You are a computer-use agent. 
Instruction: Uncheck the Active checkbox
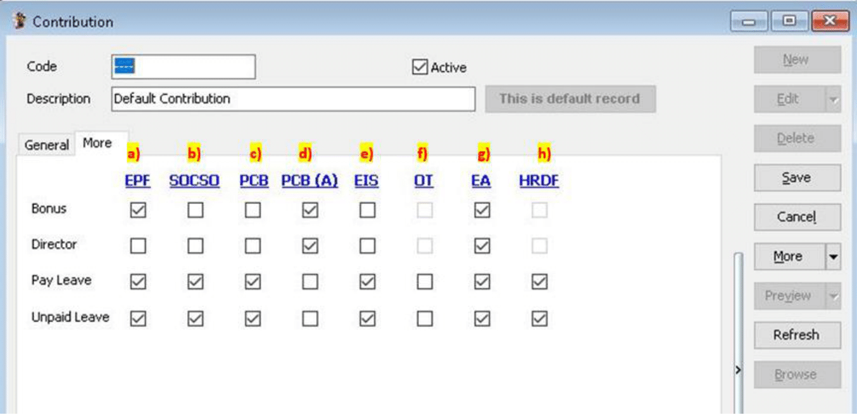point(420,67)
